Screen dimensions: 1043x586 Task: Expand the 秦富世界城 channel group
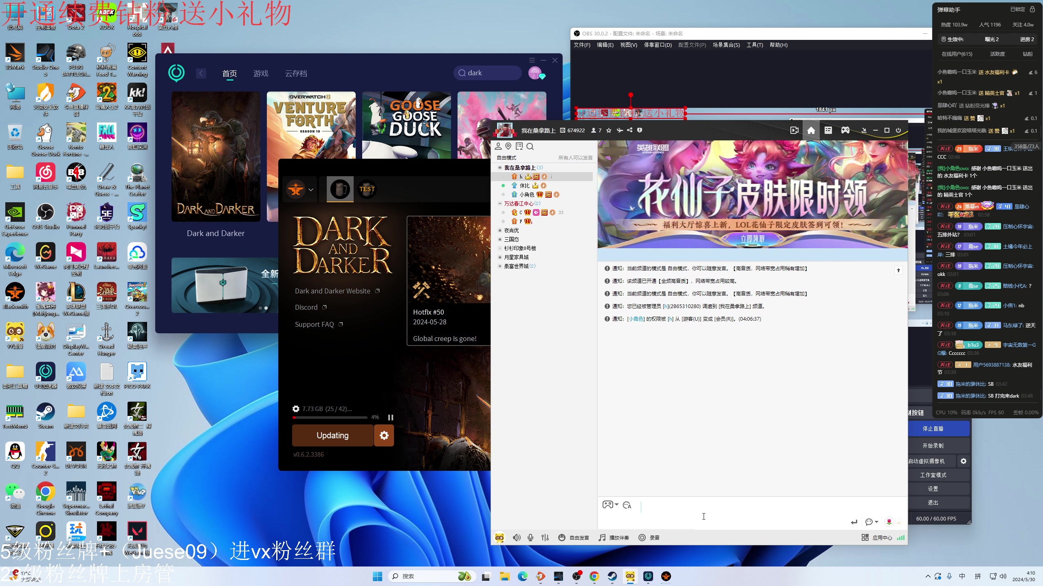click(500, 266)
